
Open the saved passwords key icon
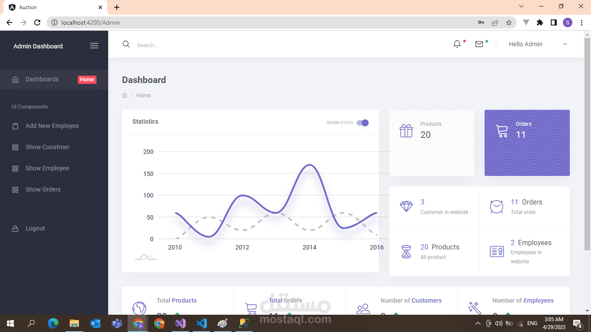(x=481, y=22)
